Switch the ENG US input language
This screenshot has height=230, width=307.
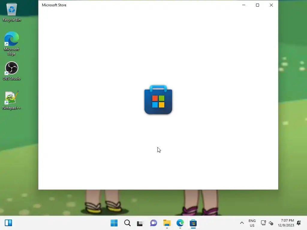click(x=252, y=223)
